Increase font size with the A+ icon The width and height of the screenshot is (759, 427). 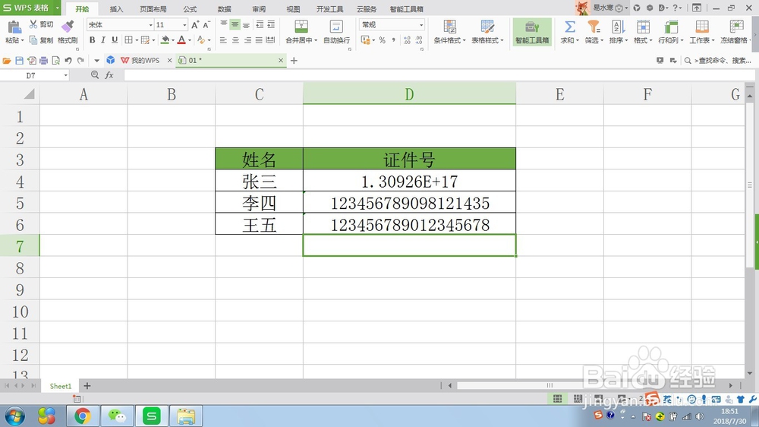[195, 25]
